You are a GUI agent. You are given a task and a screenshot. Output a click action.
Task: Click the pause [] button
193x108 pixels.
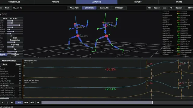(x=7, y=103)
